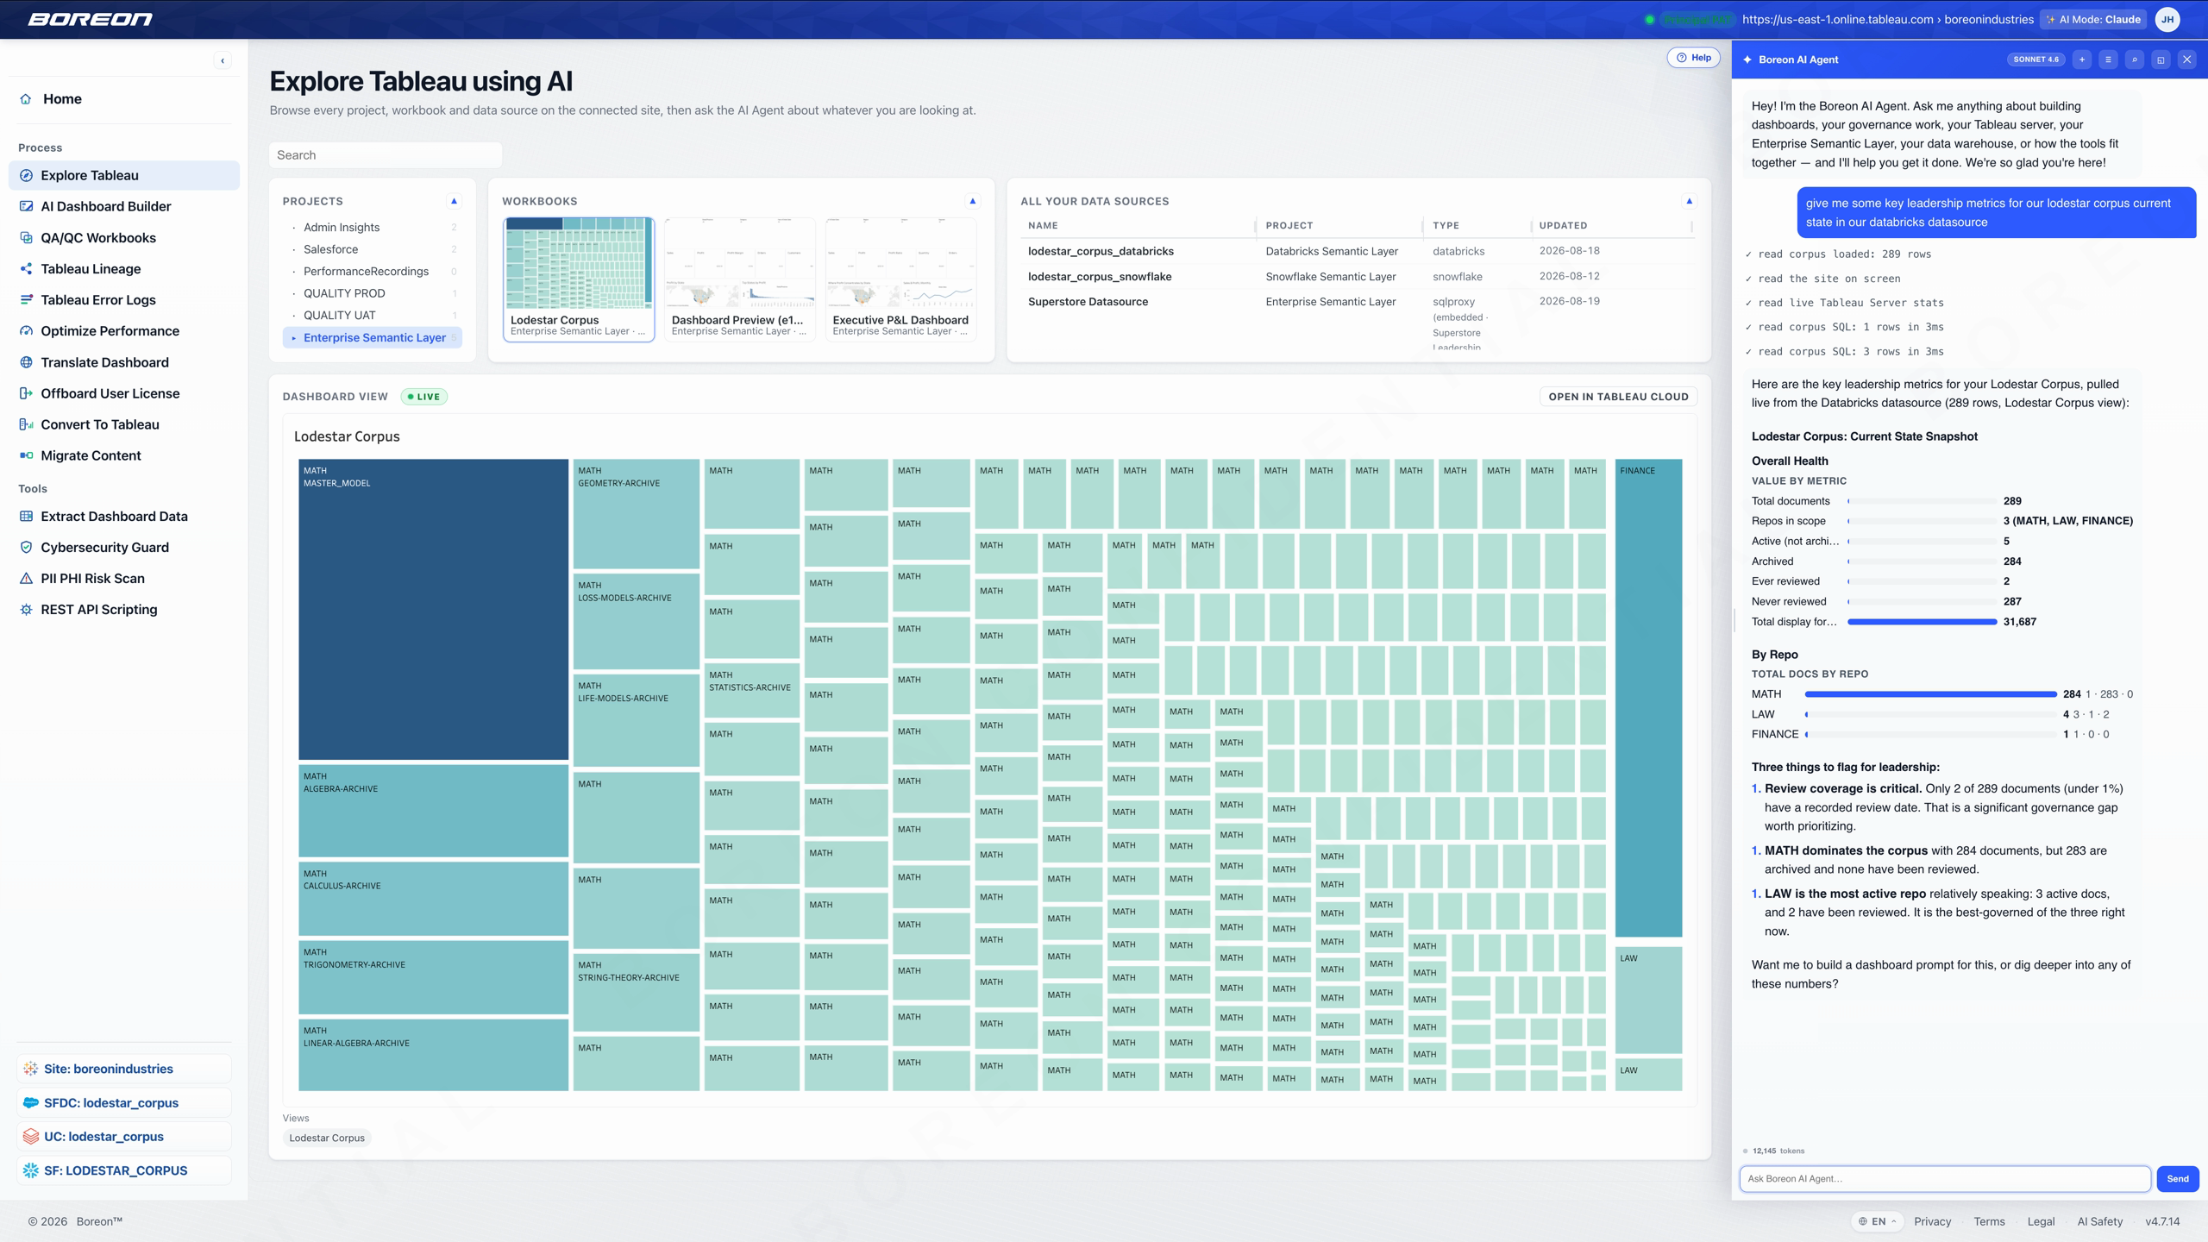Open Convert To Tableau via its icon
Viewport: 2208px width, 1242px height.
pyautogui.click(x=26, y=424)
